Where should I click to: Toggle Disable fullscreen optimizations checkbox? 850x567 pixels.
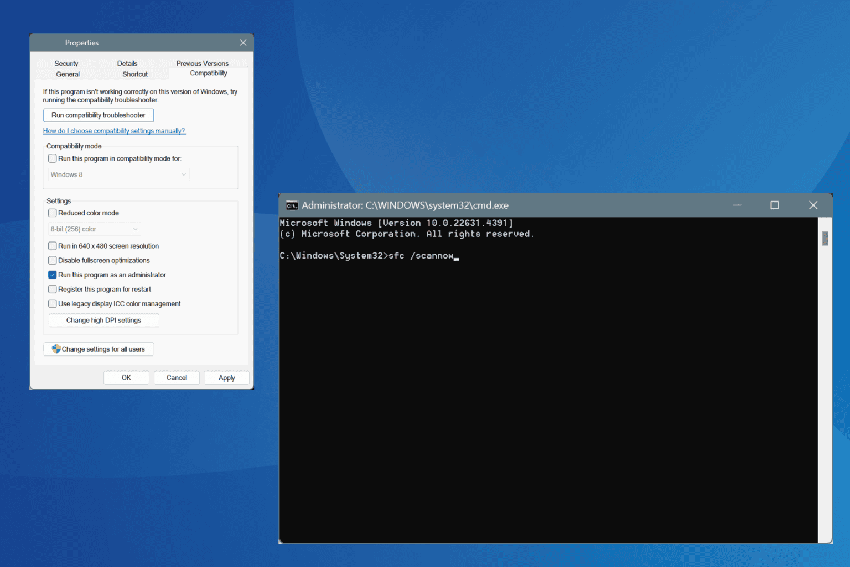[x=53, y=260]
